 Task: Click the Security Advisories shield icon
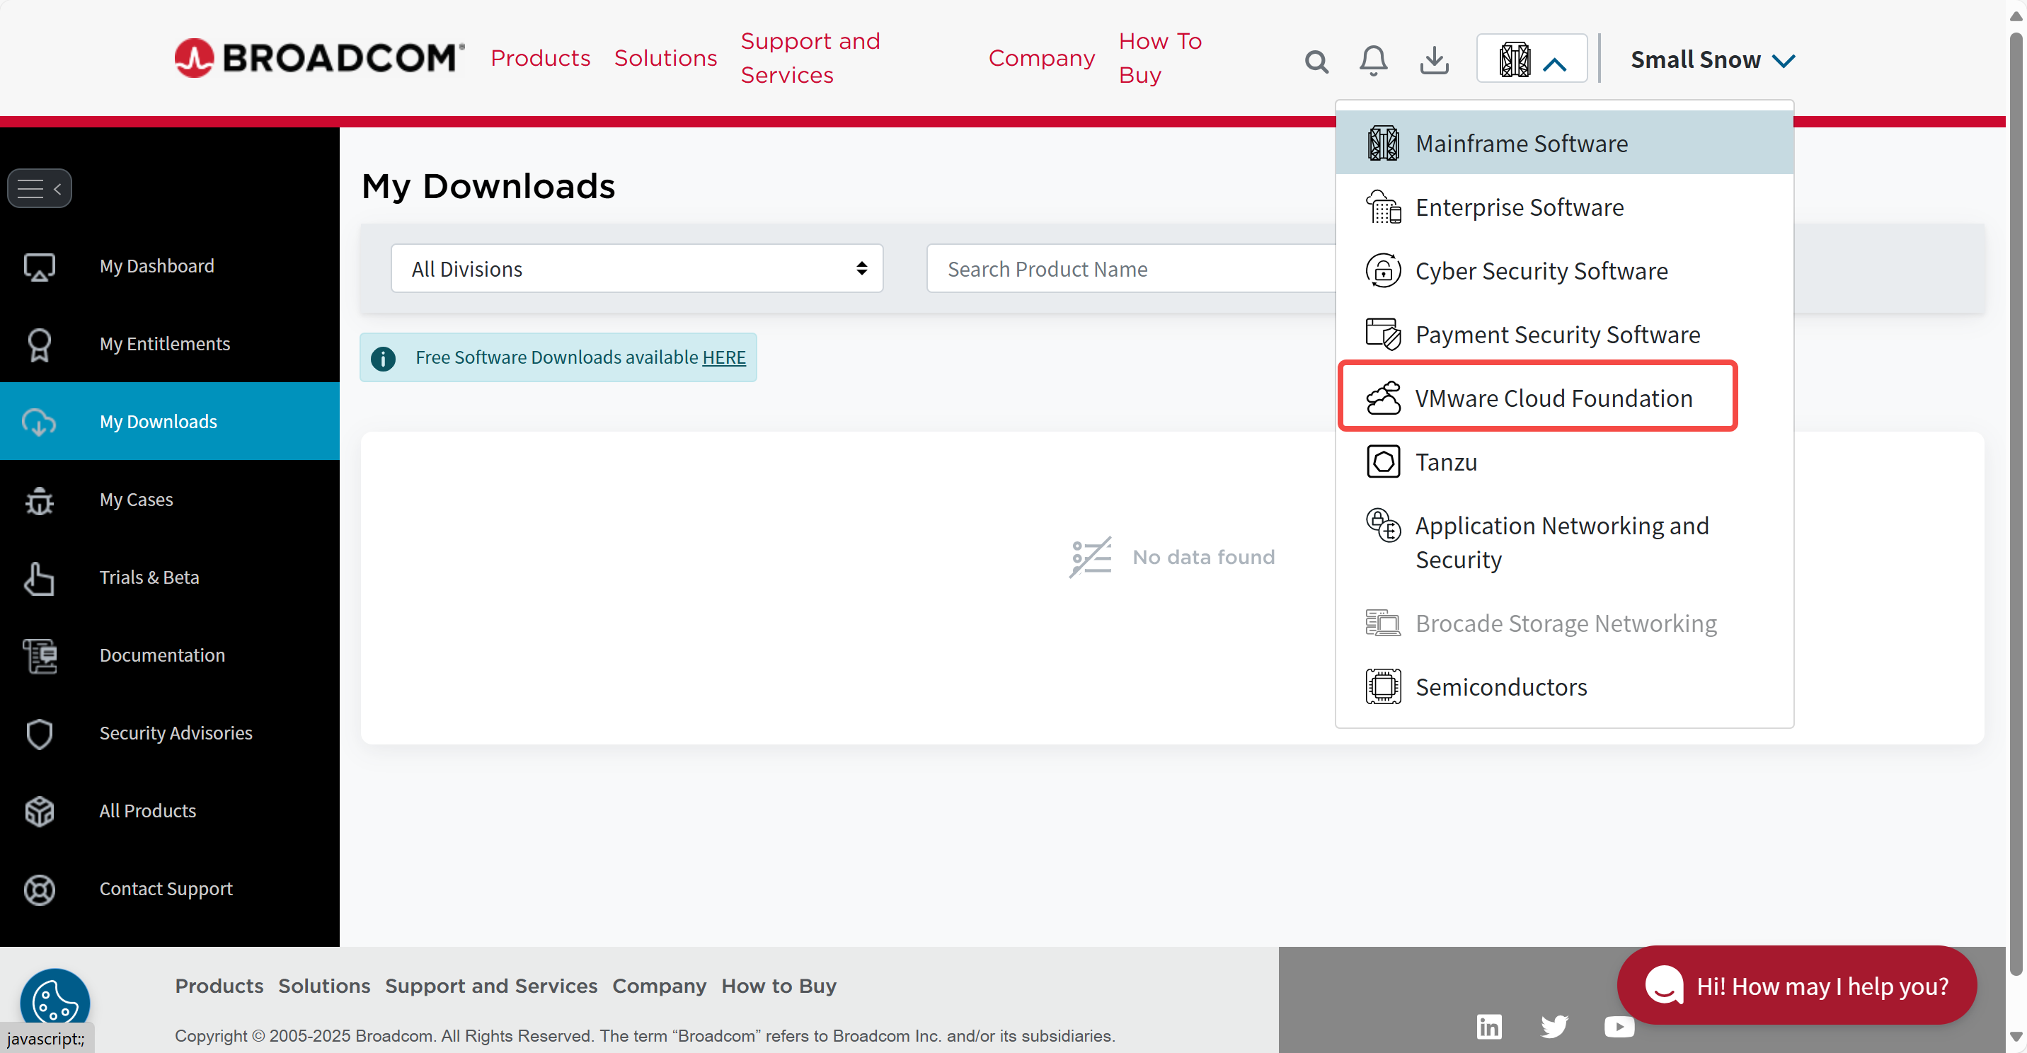(x=40, y=733)
